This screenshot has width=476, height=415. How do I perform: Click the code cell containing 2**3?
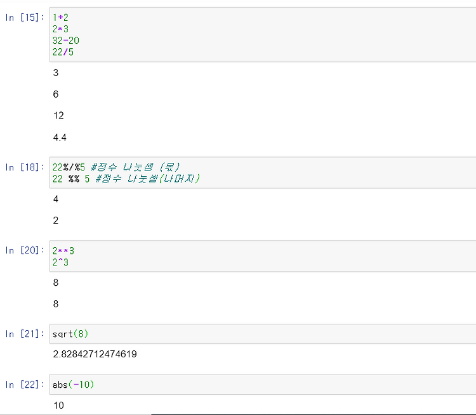click(263, 256)
